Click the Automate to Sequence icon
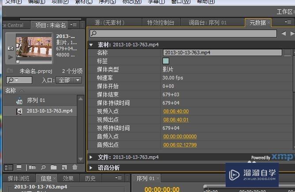Image resolution: width=295 pixels, height=192 pixels. [x=32, y=167]
